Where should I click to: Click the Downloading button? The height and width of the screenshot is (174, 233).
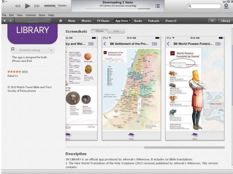pos(30,50)
